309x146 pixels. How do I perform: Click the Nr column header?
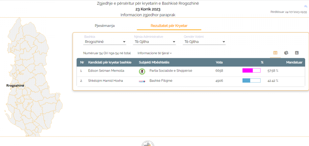[x=82, y=62]
